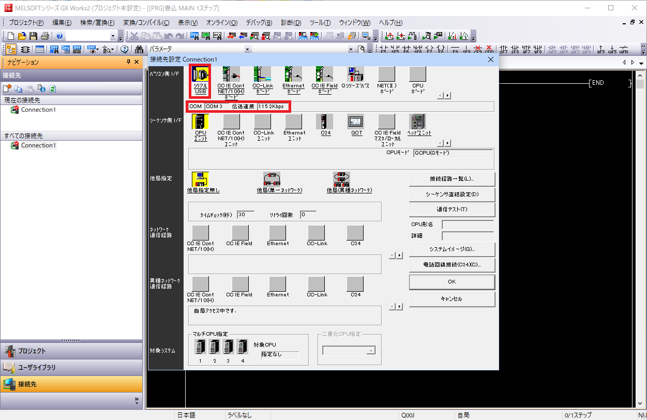Open the 診断(D) menu
Viewport: 647px width, 420px height.
point(291,23)
